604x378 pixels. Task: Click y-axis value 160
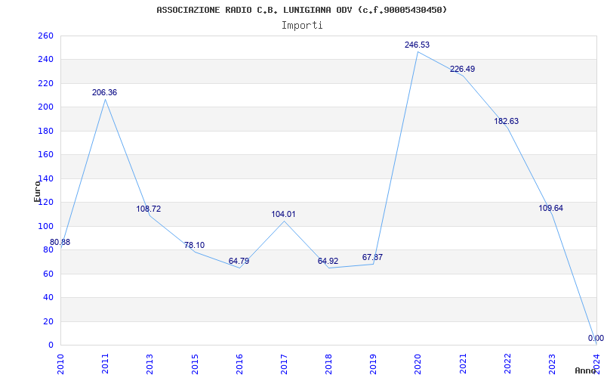coord(45,155)
